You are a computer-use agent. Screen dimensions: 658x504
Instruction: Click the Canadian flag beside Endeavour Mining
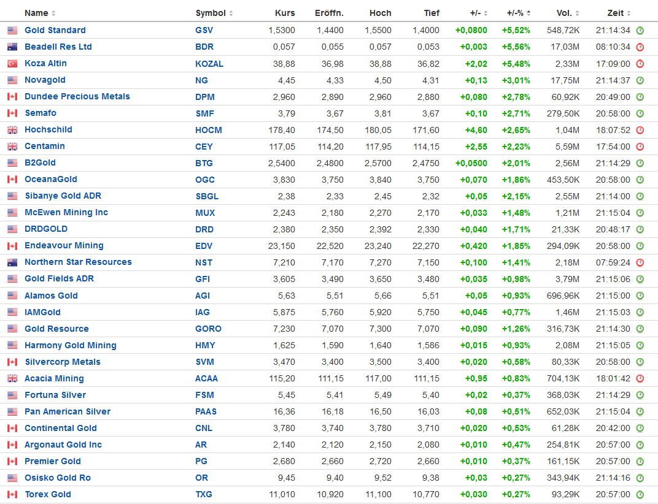(13, 246)
